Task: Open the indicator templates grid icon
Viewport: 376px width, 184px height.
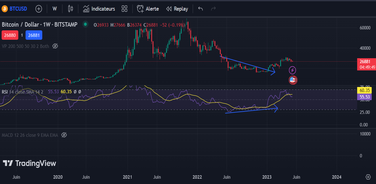Action: click(x=124, y=9)
